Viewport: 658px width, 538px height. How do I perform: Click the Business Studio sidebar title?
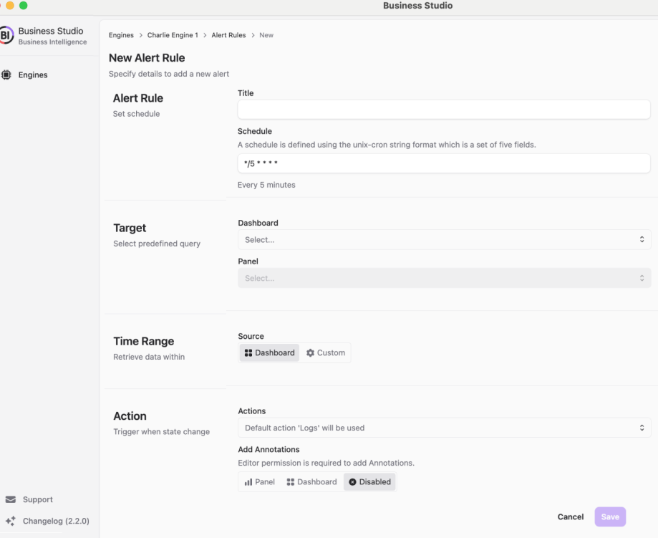click(51, 31)
